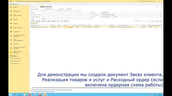172x96 pixels.
Task: Open CRM и маркетинг section
Action: coord(17,15)
